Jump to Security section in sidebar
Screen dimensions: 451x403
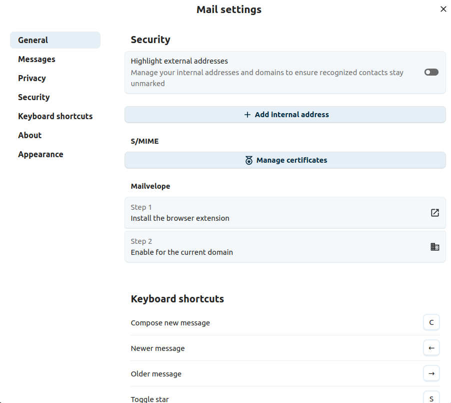pos(34,97)
